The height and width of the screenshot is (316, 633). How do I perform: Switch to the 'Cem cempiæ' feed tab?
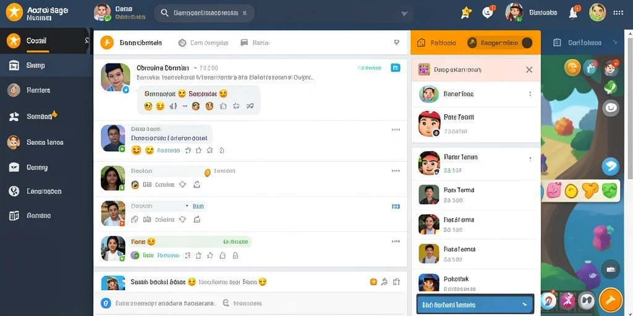pyautogui.click(x=203, y=43)
